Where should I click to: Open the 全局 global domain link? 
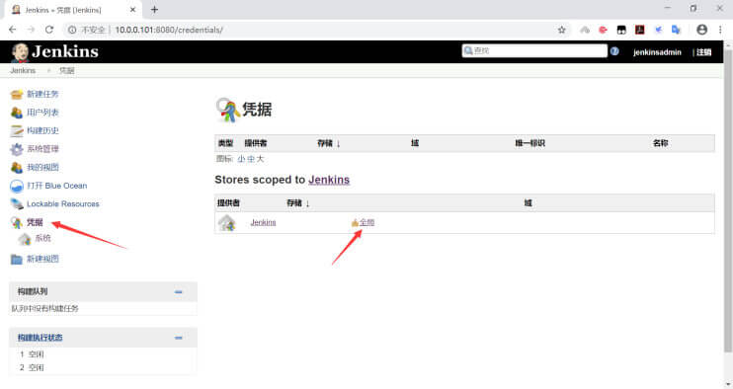pyautogui.click(x=366, y=222)
